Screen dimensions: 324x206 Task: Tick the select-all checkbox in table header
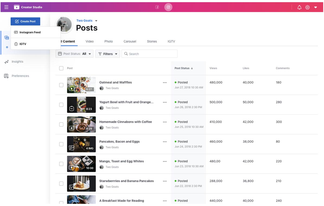[61, 68]
